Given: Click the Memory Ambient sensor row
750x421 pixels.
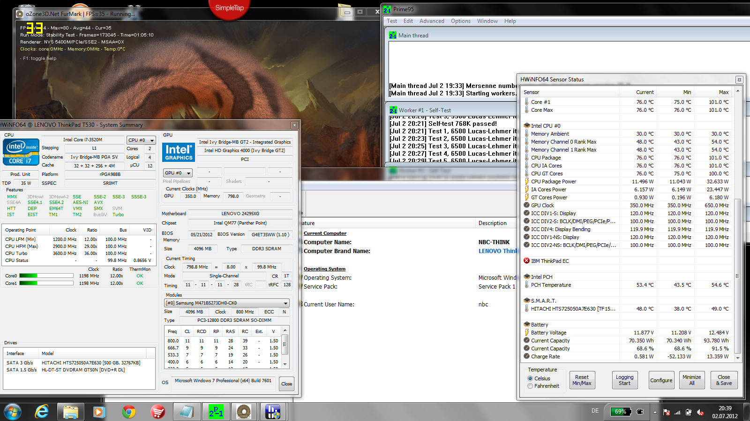Looking at the screenshot, I should pyautogui.click(x=627, y=133).
